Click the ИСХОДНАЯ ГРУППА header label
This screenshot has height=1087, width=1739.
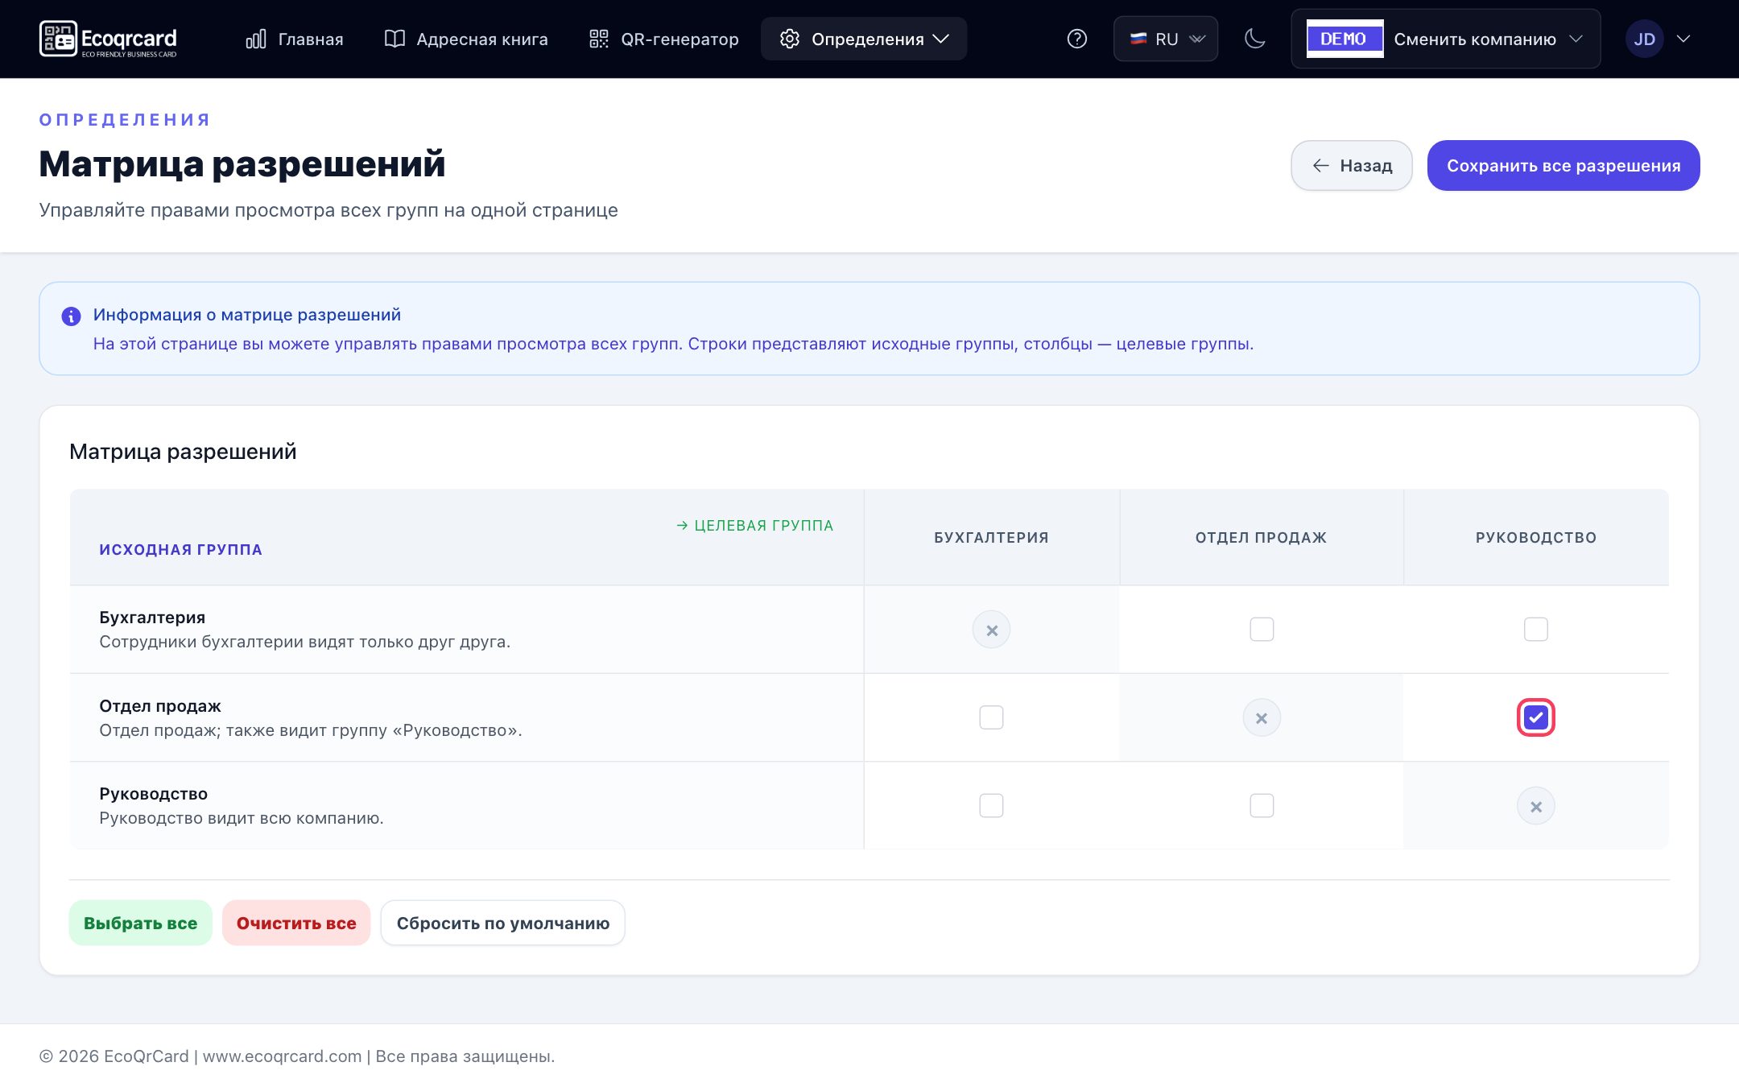pyautogui.click(x=180, y=550)
